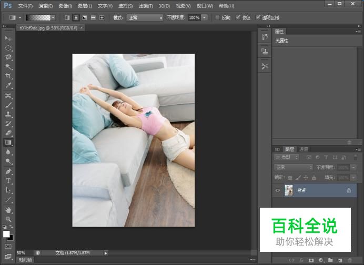Open the layer 不透明度 dropdown arrow
The image size is (364, 265).
coord(353,167)
